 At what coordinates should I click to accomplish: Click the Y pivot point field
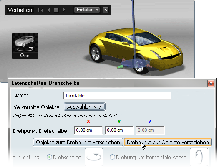pos(119,130)
